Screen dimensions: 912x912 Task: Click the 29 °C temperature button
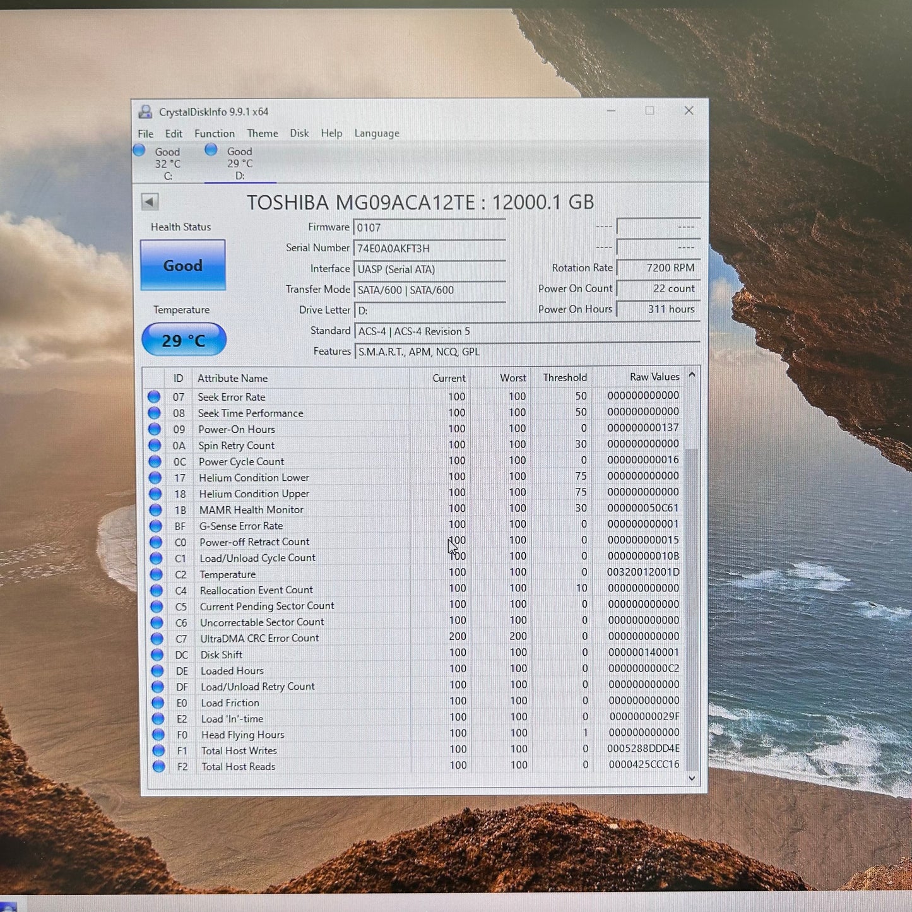point(184,340)
